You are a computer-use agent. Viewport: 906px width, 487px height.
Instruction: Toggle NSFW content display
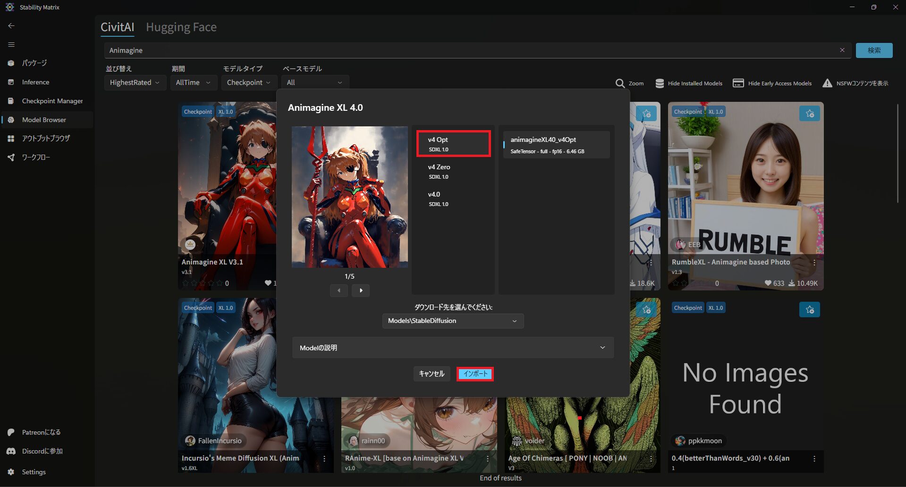(855, 83)
